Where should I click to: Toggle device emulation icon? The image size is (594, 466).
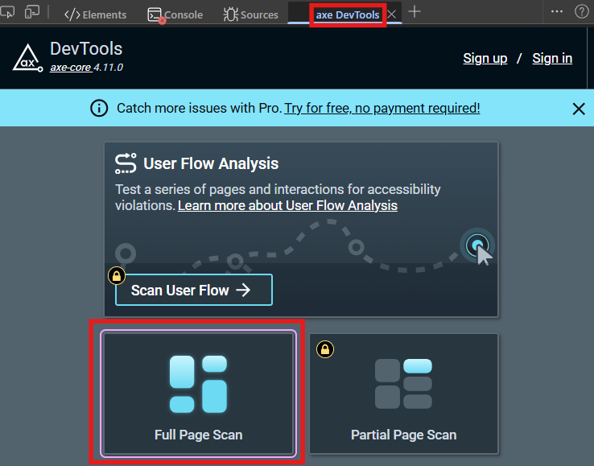tap(32, 13)
